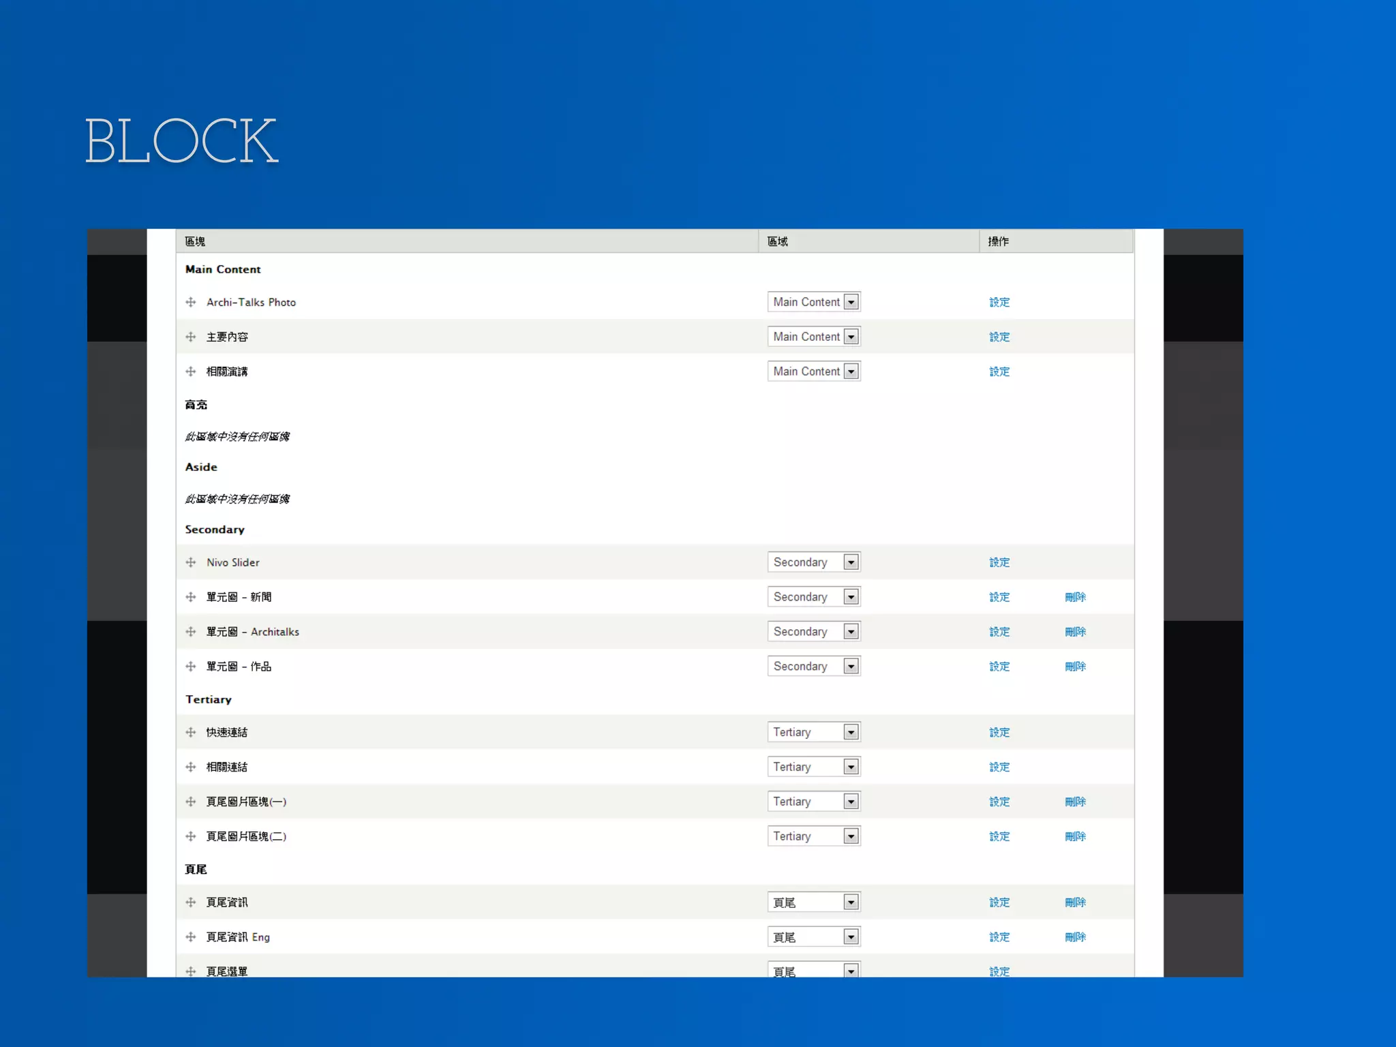Click 刪除 link for 單元圖 - Architalks
Image resolution: width=1396 pixels, height=1047 pixels.
tap(1075, 632)
